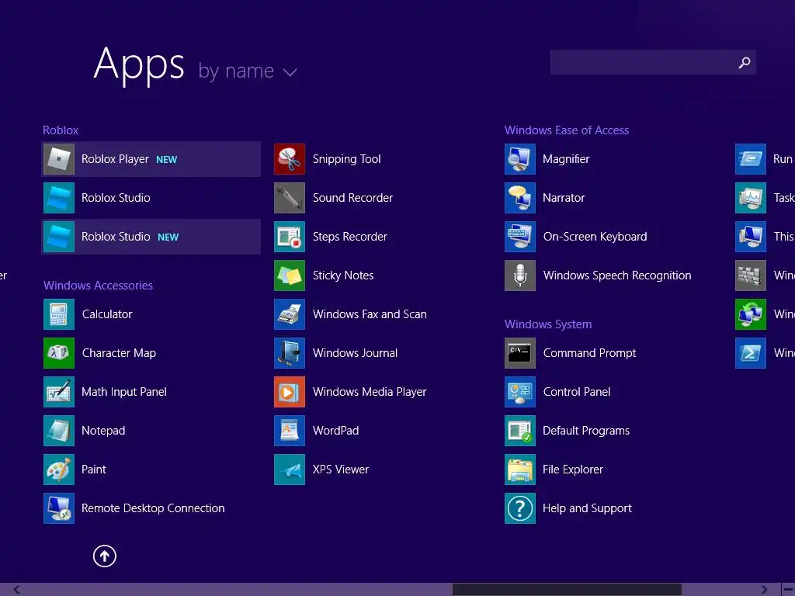Click the 'Math Input Panel' label
Screen dimensions: 795x596
pos(124,392)
